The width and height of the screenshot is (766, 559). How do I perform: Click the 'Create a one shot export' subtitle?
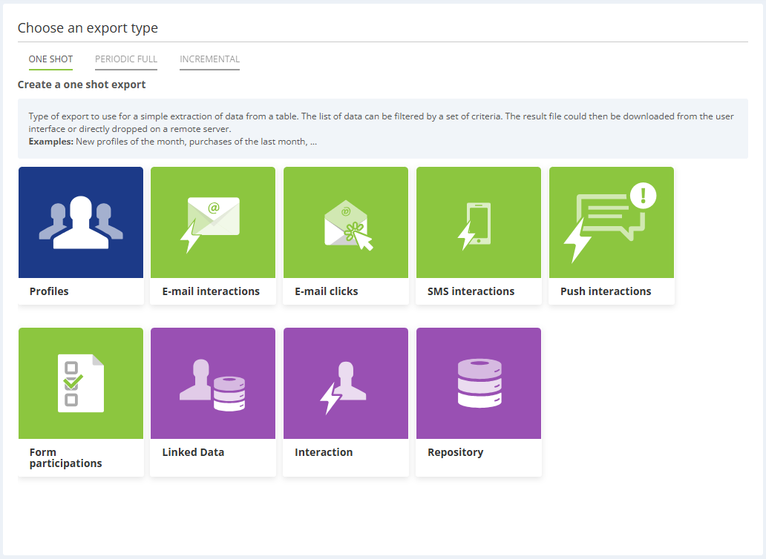pyautogui.click(x=82, y=85)
